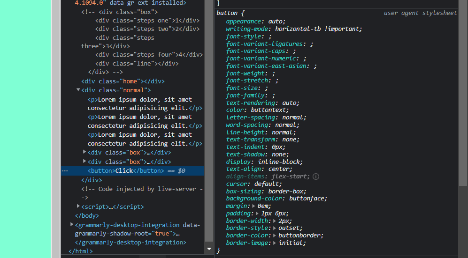This screenshot has height=258, width=468.
Task: Click the div class steps one comment line
Action: [x=147, y=21]
